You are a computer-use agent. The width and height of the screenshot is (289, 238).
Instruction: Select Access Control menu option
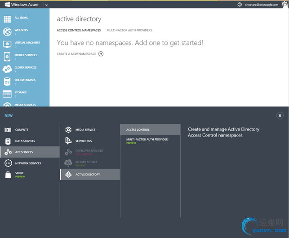tap(150, 130)
